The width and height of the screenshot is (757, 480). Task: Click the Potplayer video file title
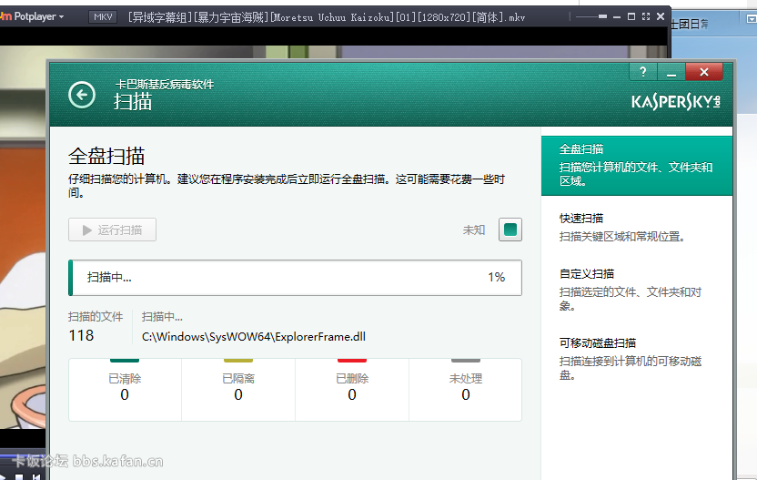[x=327, y=18]
